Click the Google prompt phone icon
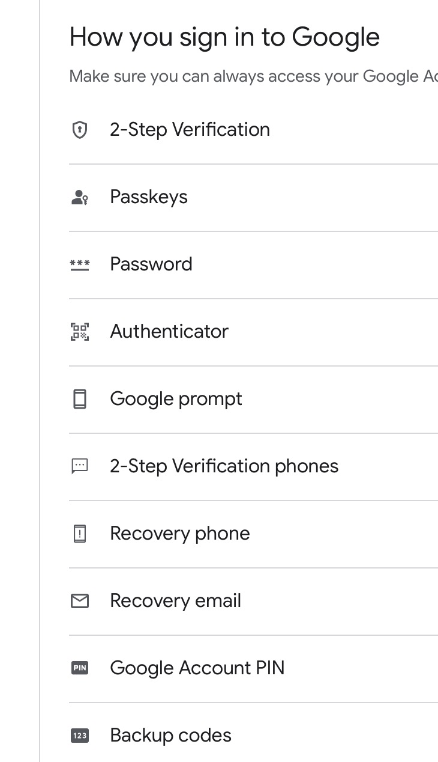 click(x=80, y=399)
